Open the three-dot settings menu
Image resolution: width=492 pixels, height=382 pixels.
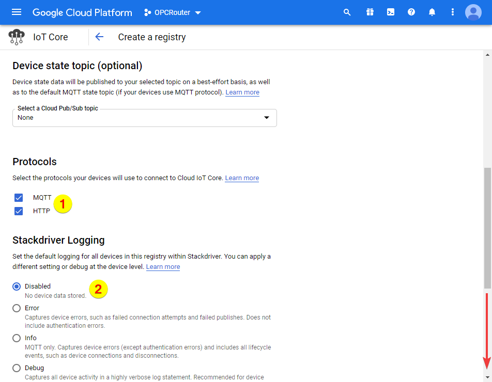click(x=453, y=12)
